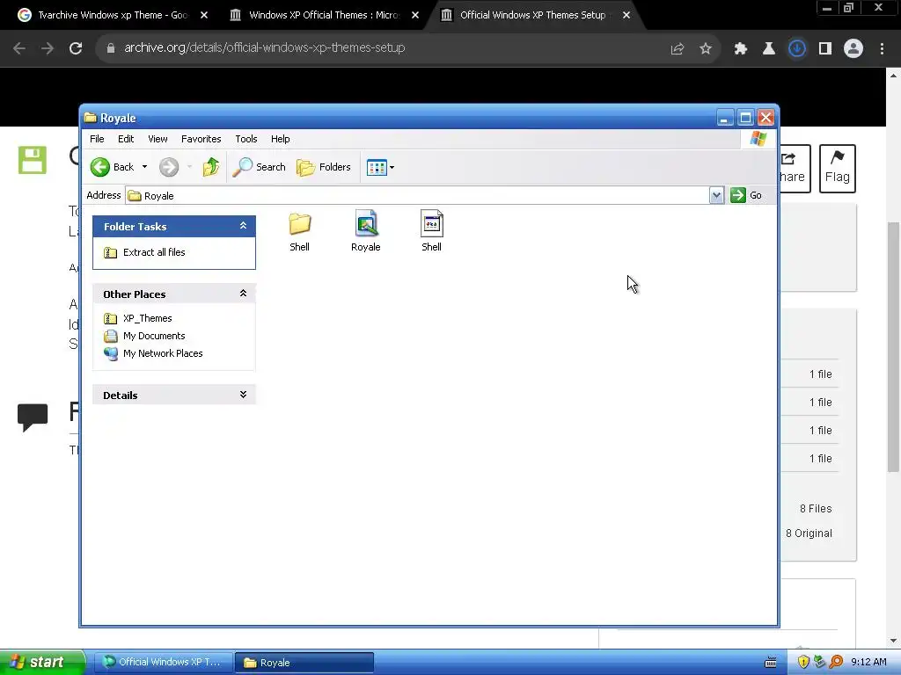
Task: Open the View menu
Action: coord(157,139)
